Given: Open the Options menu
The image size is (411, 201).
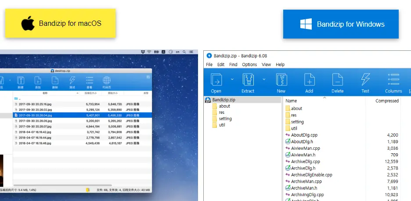Looking at the screenshot, I should (x=249, y=64).
